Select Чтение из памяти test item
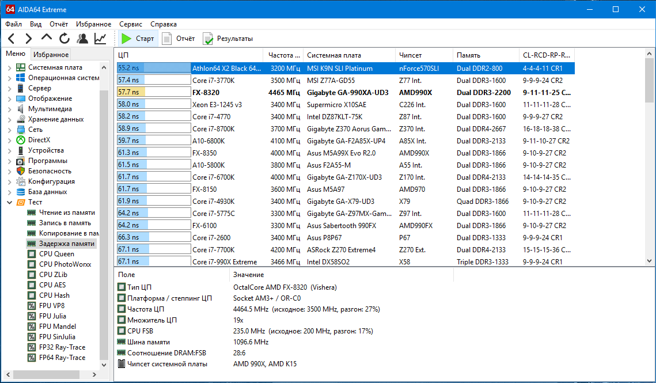 66,213
